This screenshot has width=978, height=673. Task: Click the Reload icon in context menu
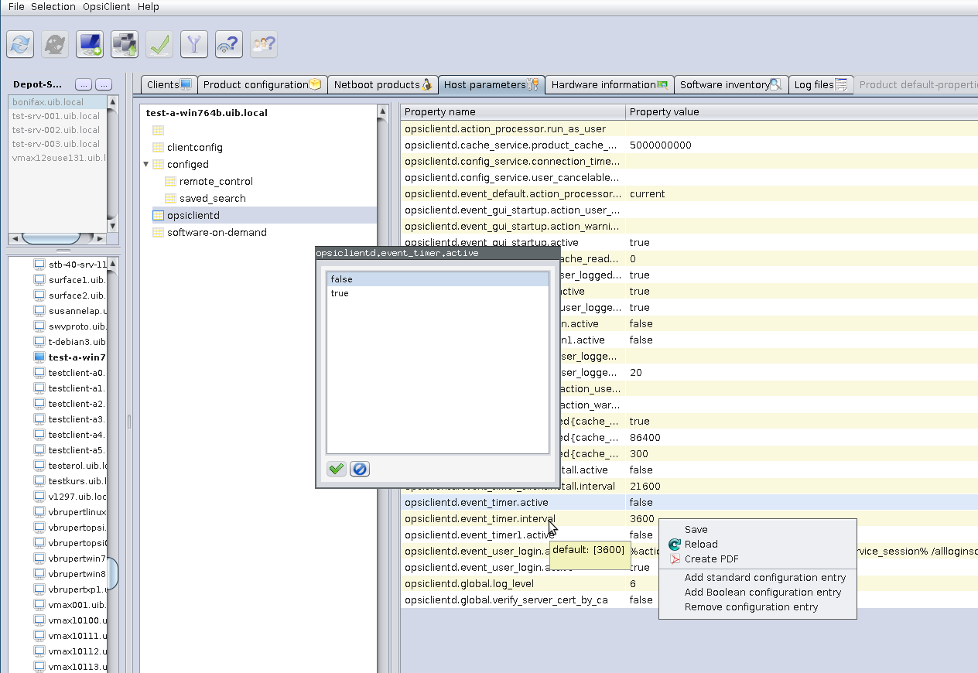(x=674, y=545)
